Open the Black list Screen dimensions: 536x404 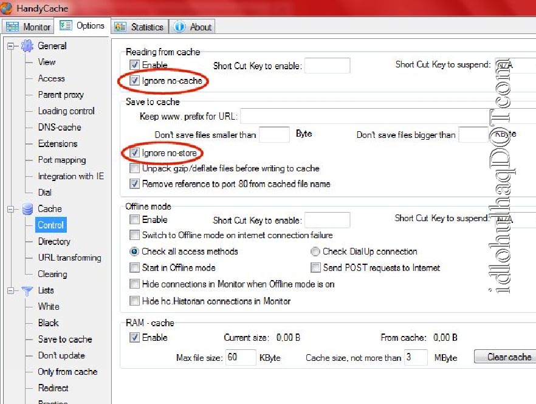tap(48, 323)
